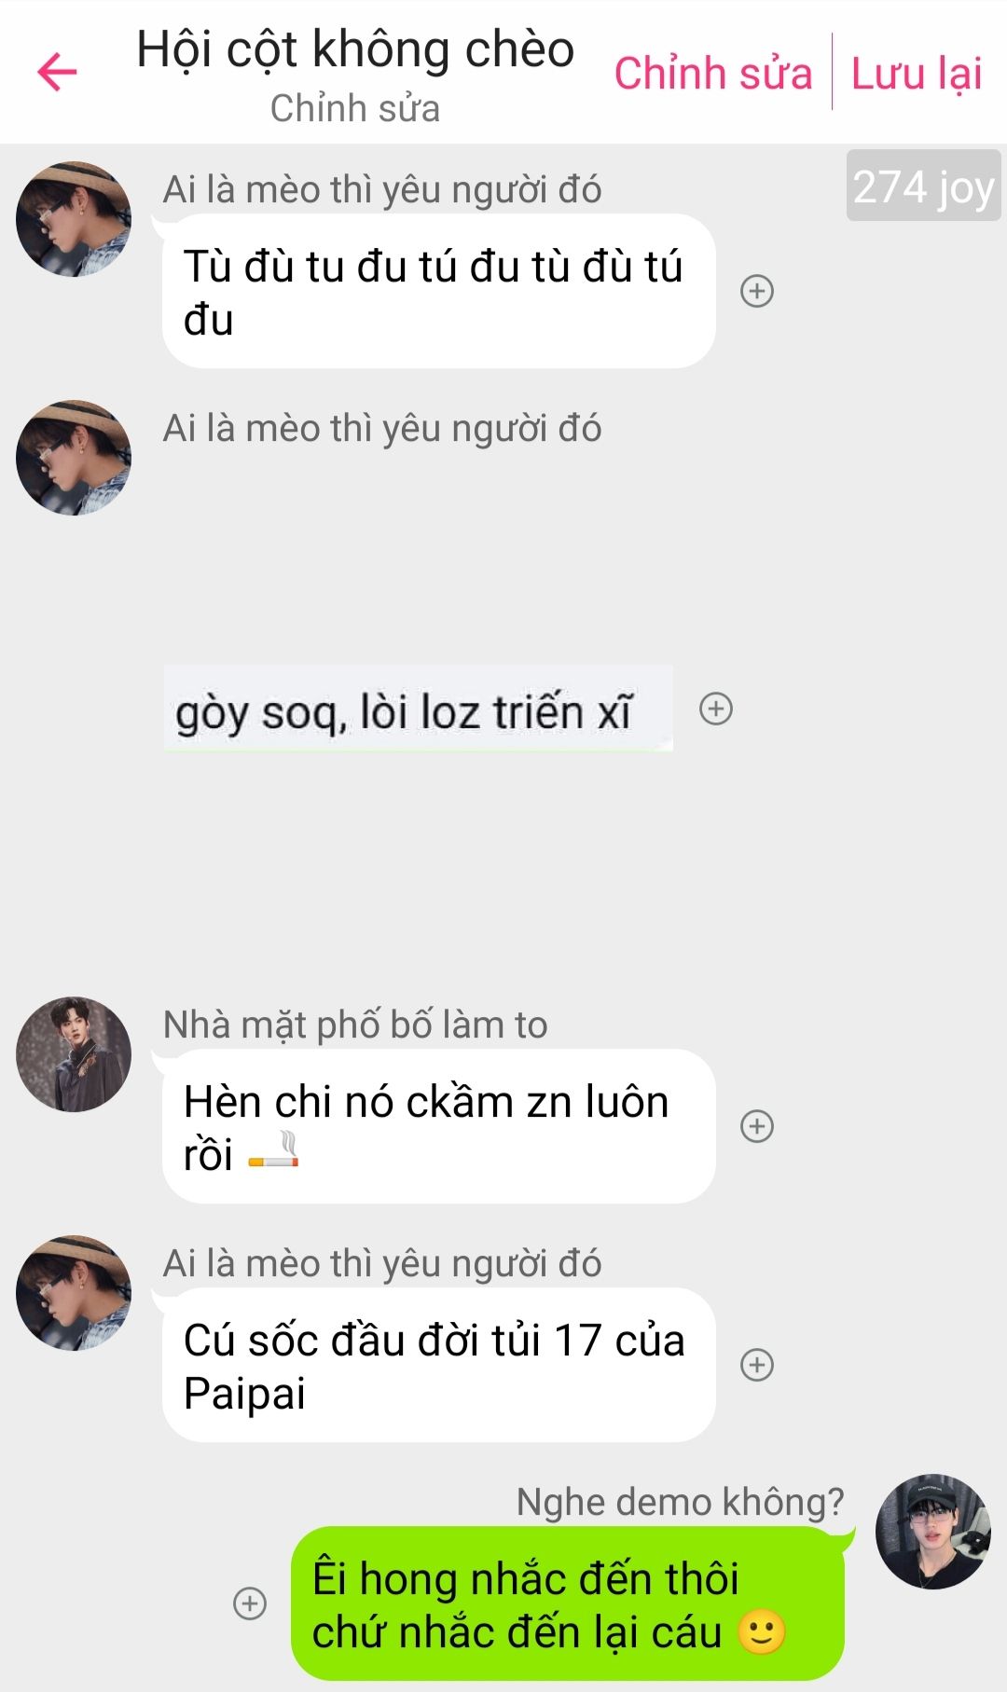Click plus icon beside green 'Êi hong nhắc' message

[x=250, y=1603]
